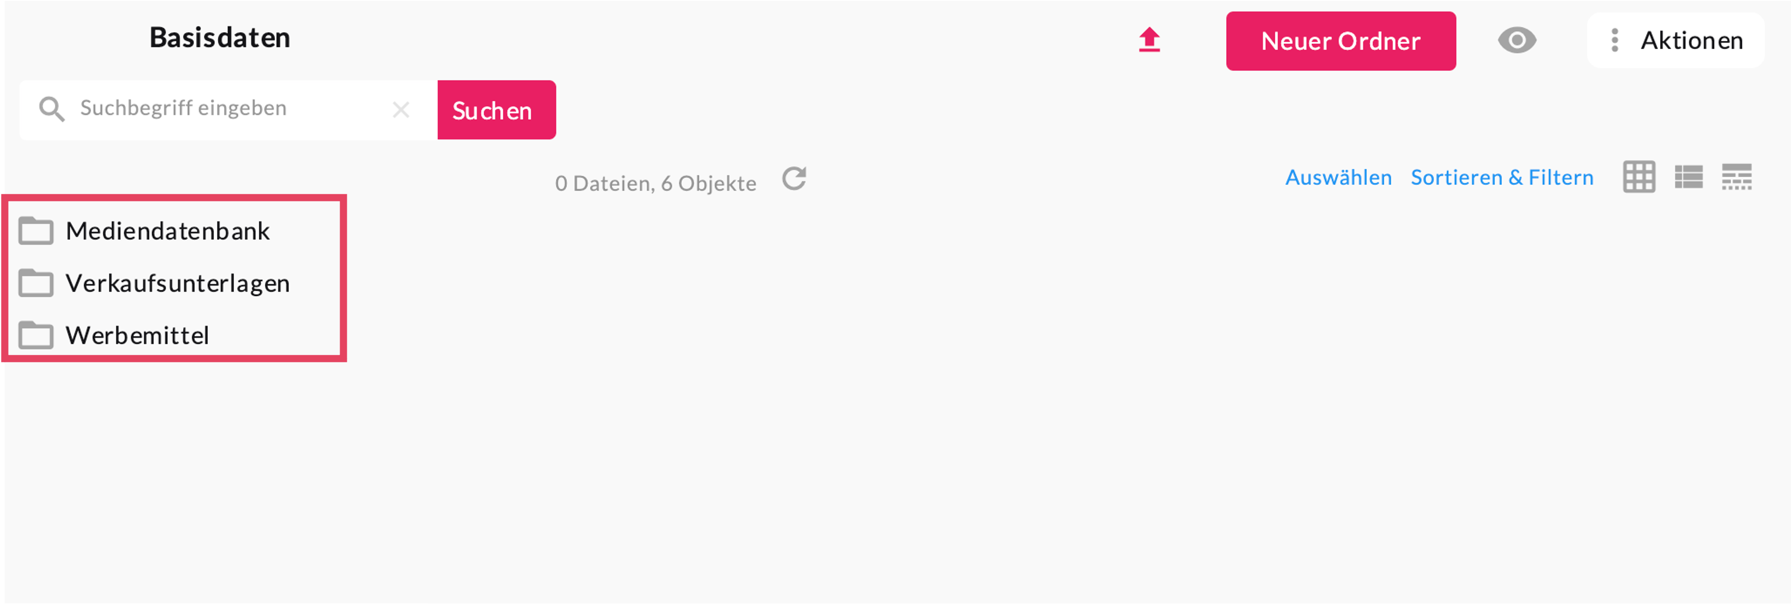This screenshot has height=604, width=1791.
Task: Open the Werbemittel folder
Action: click(138, 335)
